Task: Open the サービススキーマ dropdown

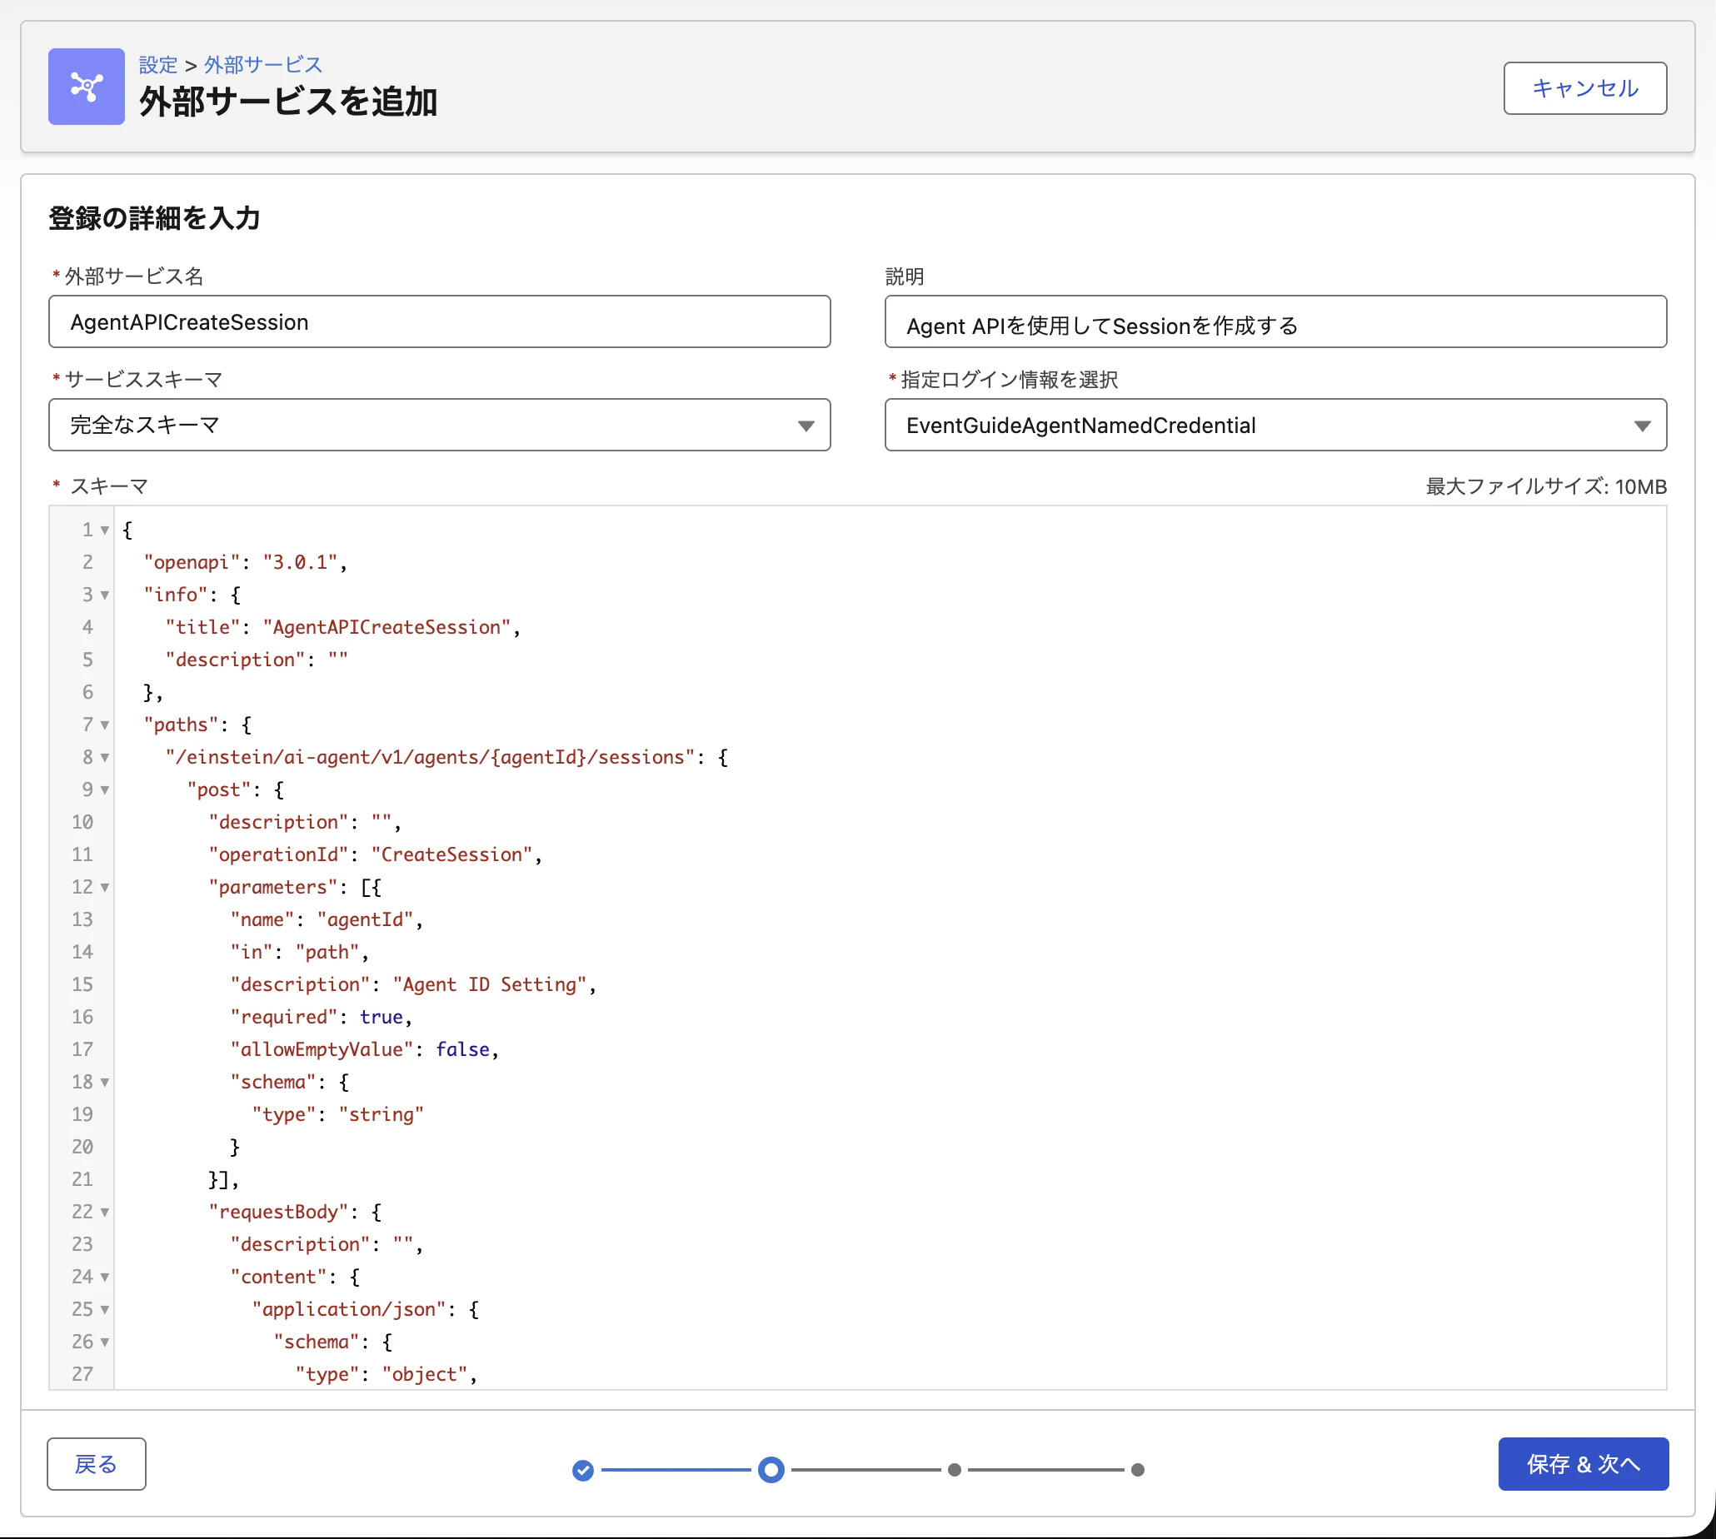Action: pos(439,425)
